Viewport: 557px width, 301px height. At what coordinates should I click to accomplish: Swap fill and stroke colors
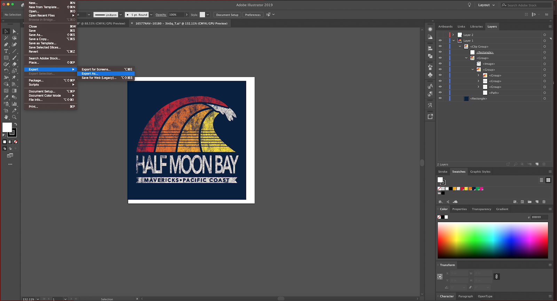pos(16,124)
